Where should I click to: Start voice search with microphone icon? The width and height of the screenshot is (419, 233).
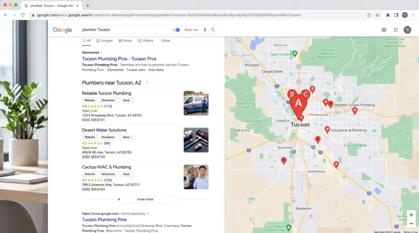205,30
